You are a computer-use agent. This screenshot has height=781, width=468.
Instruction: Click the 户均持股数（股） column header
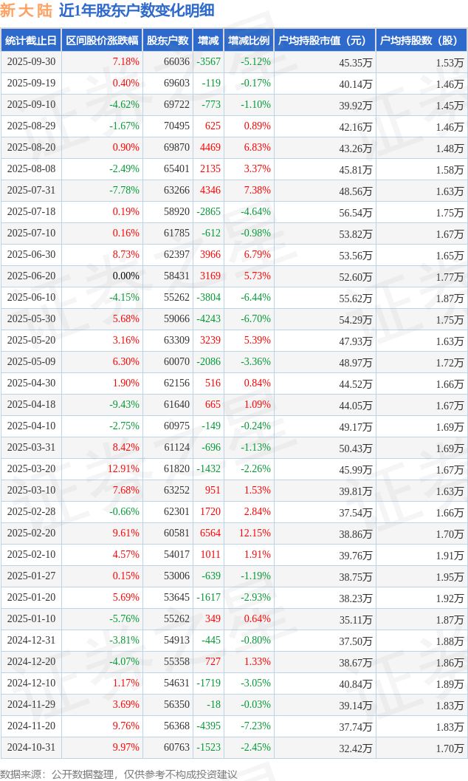(x=421, y=41)
